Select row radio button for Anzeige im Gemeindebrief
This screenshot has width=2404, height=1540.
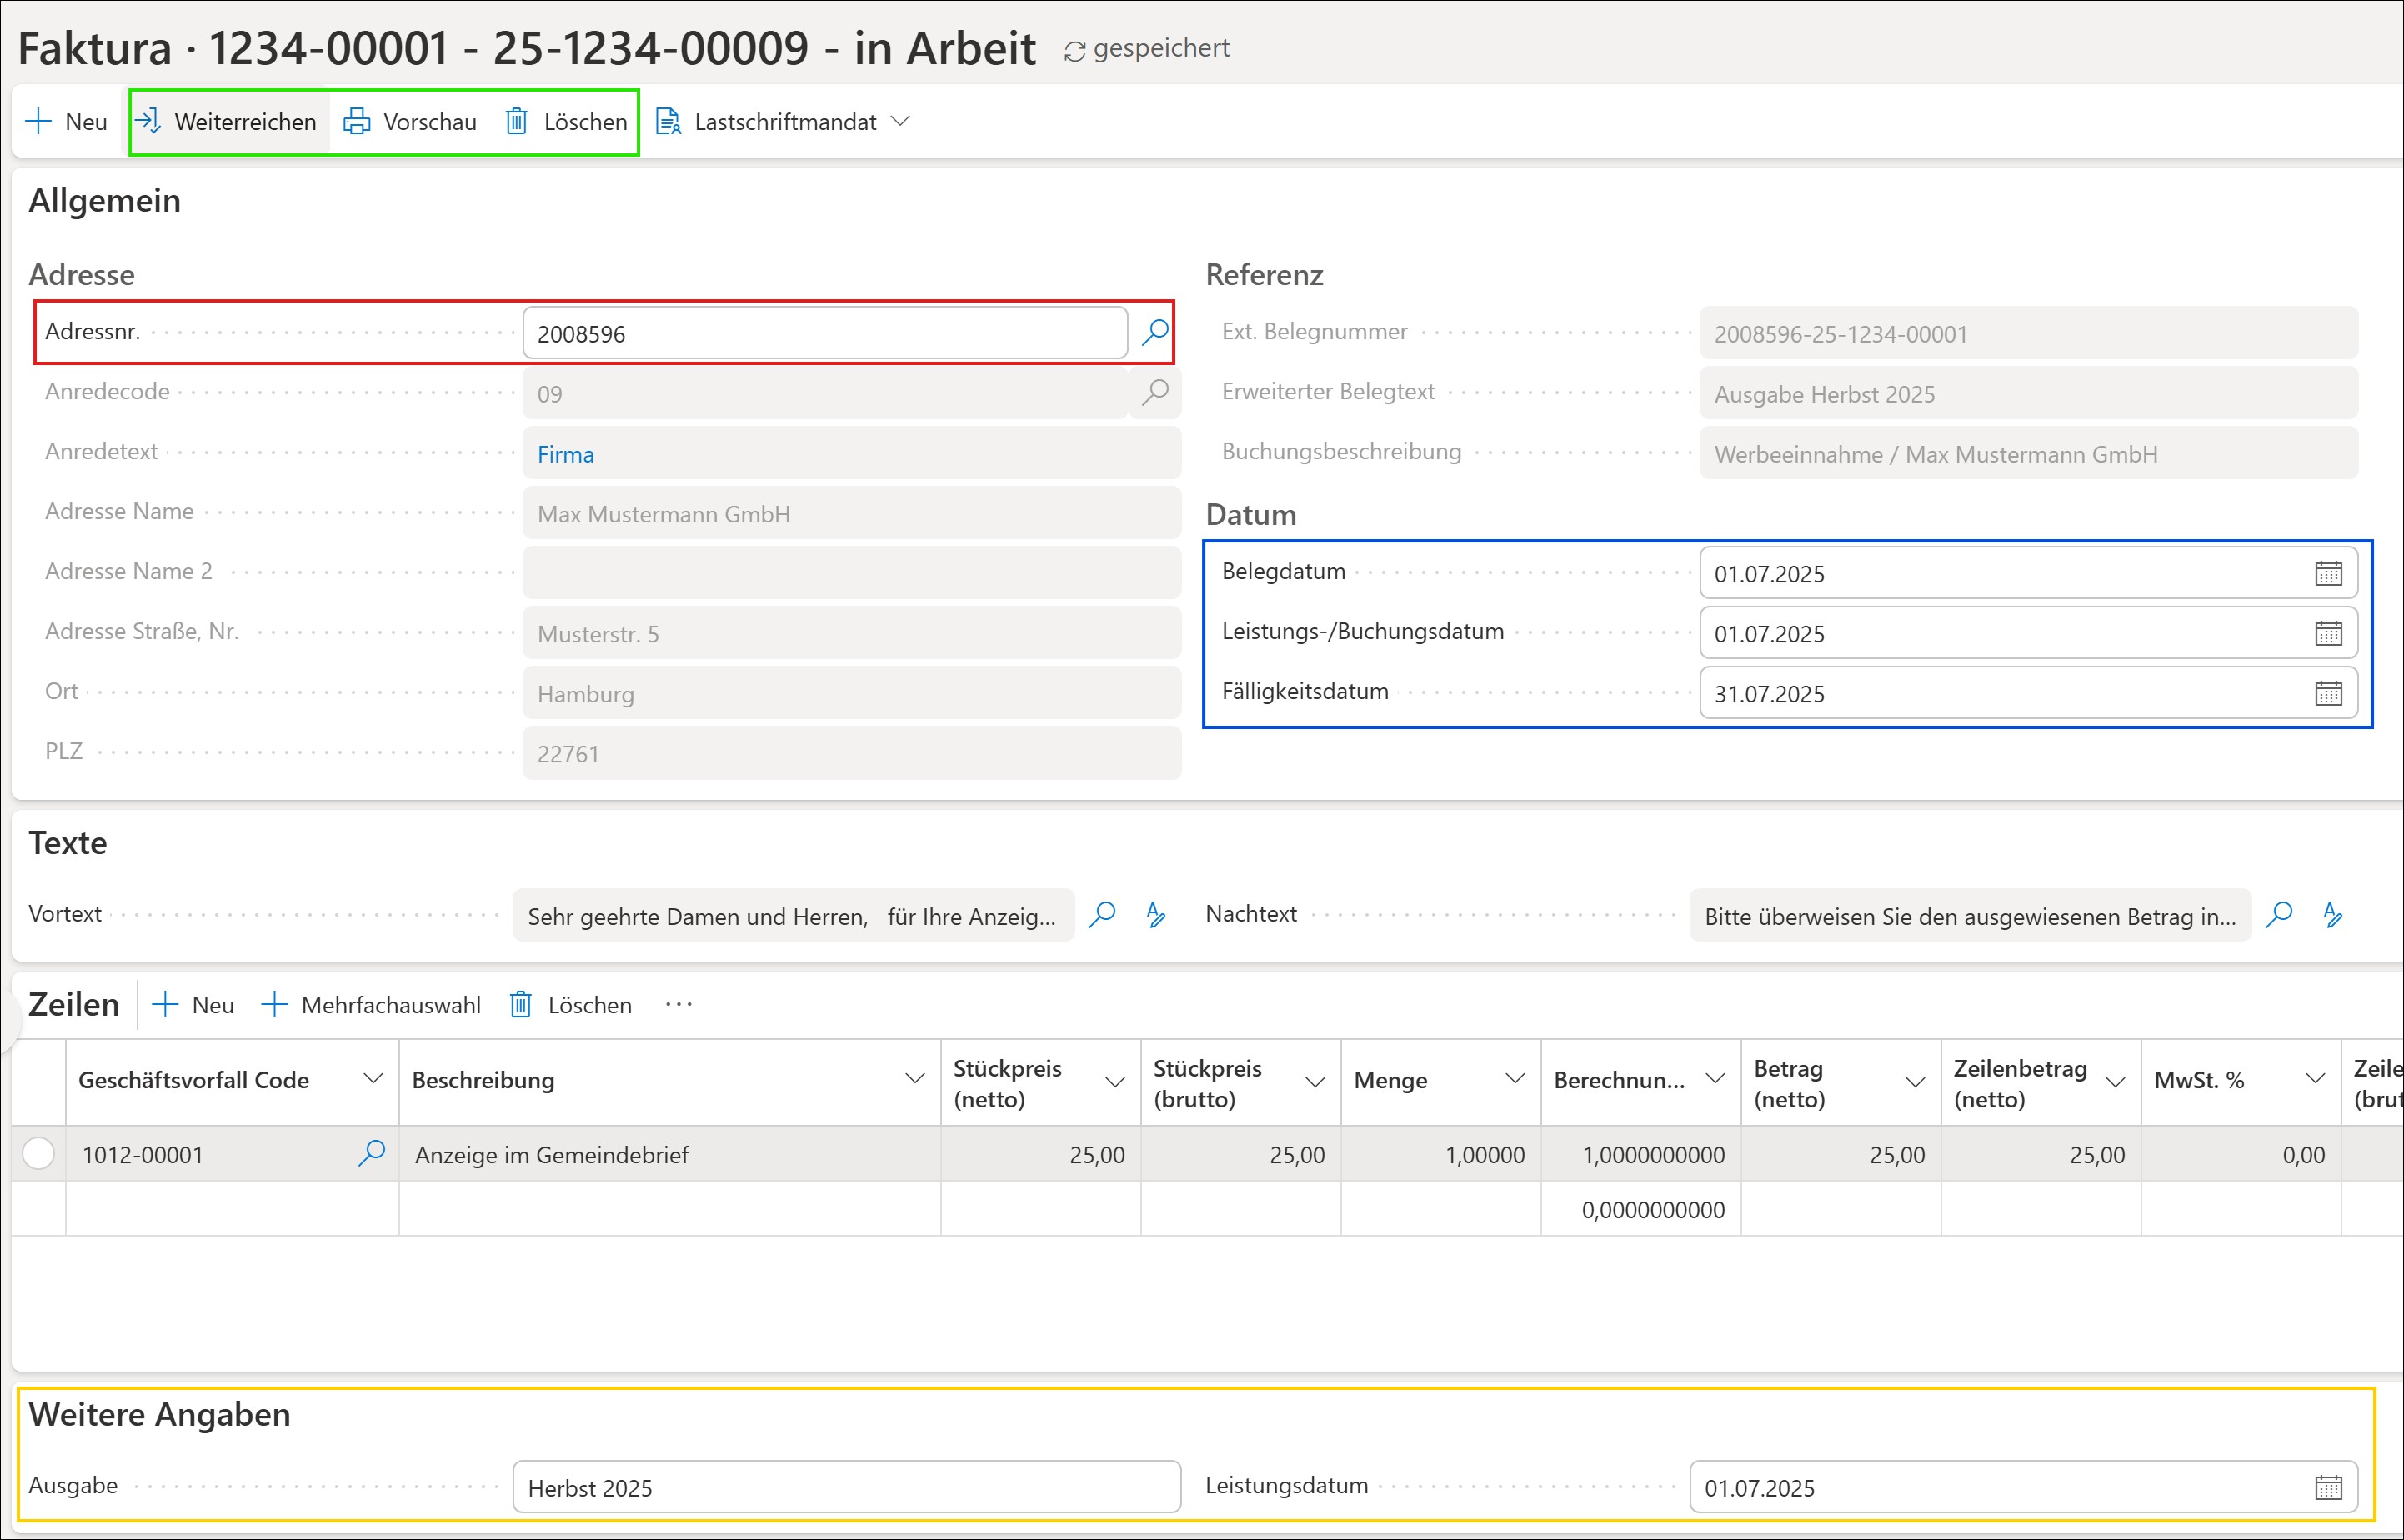click(38, 1153)
